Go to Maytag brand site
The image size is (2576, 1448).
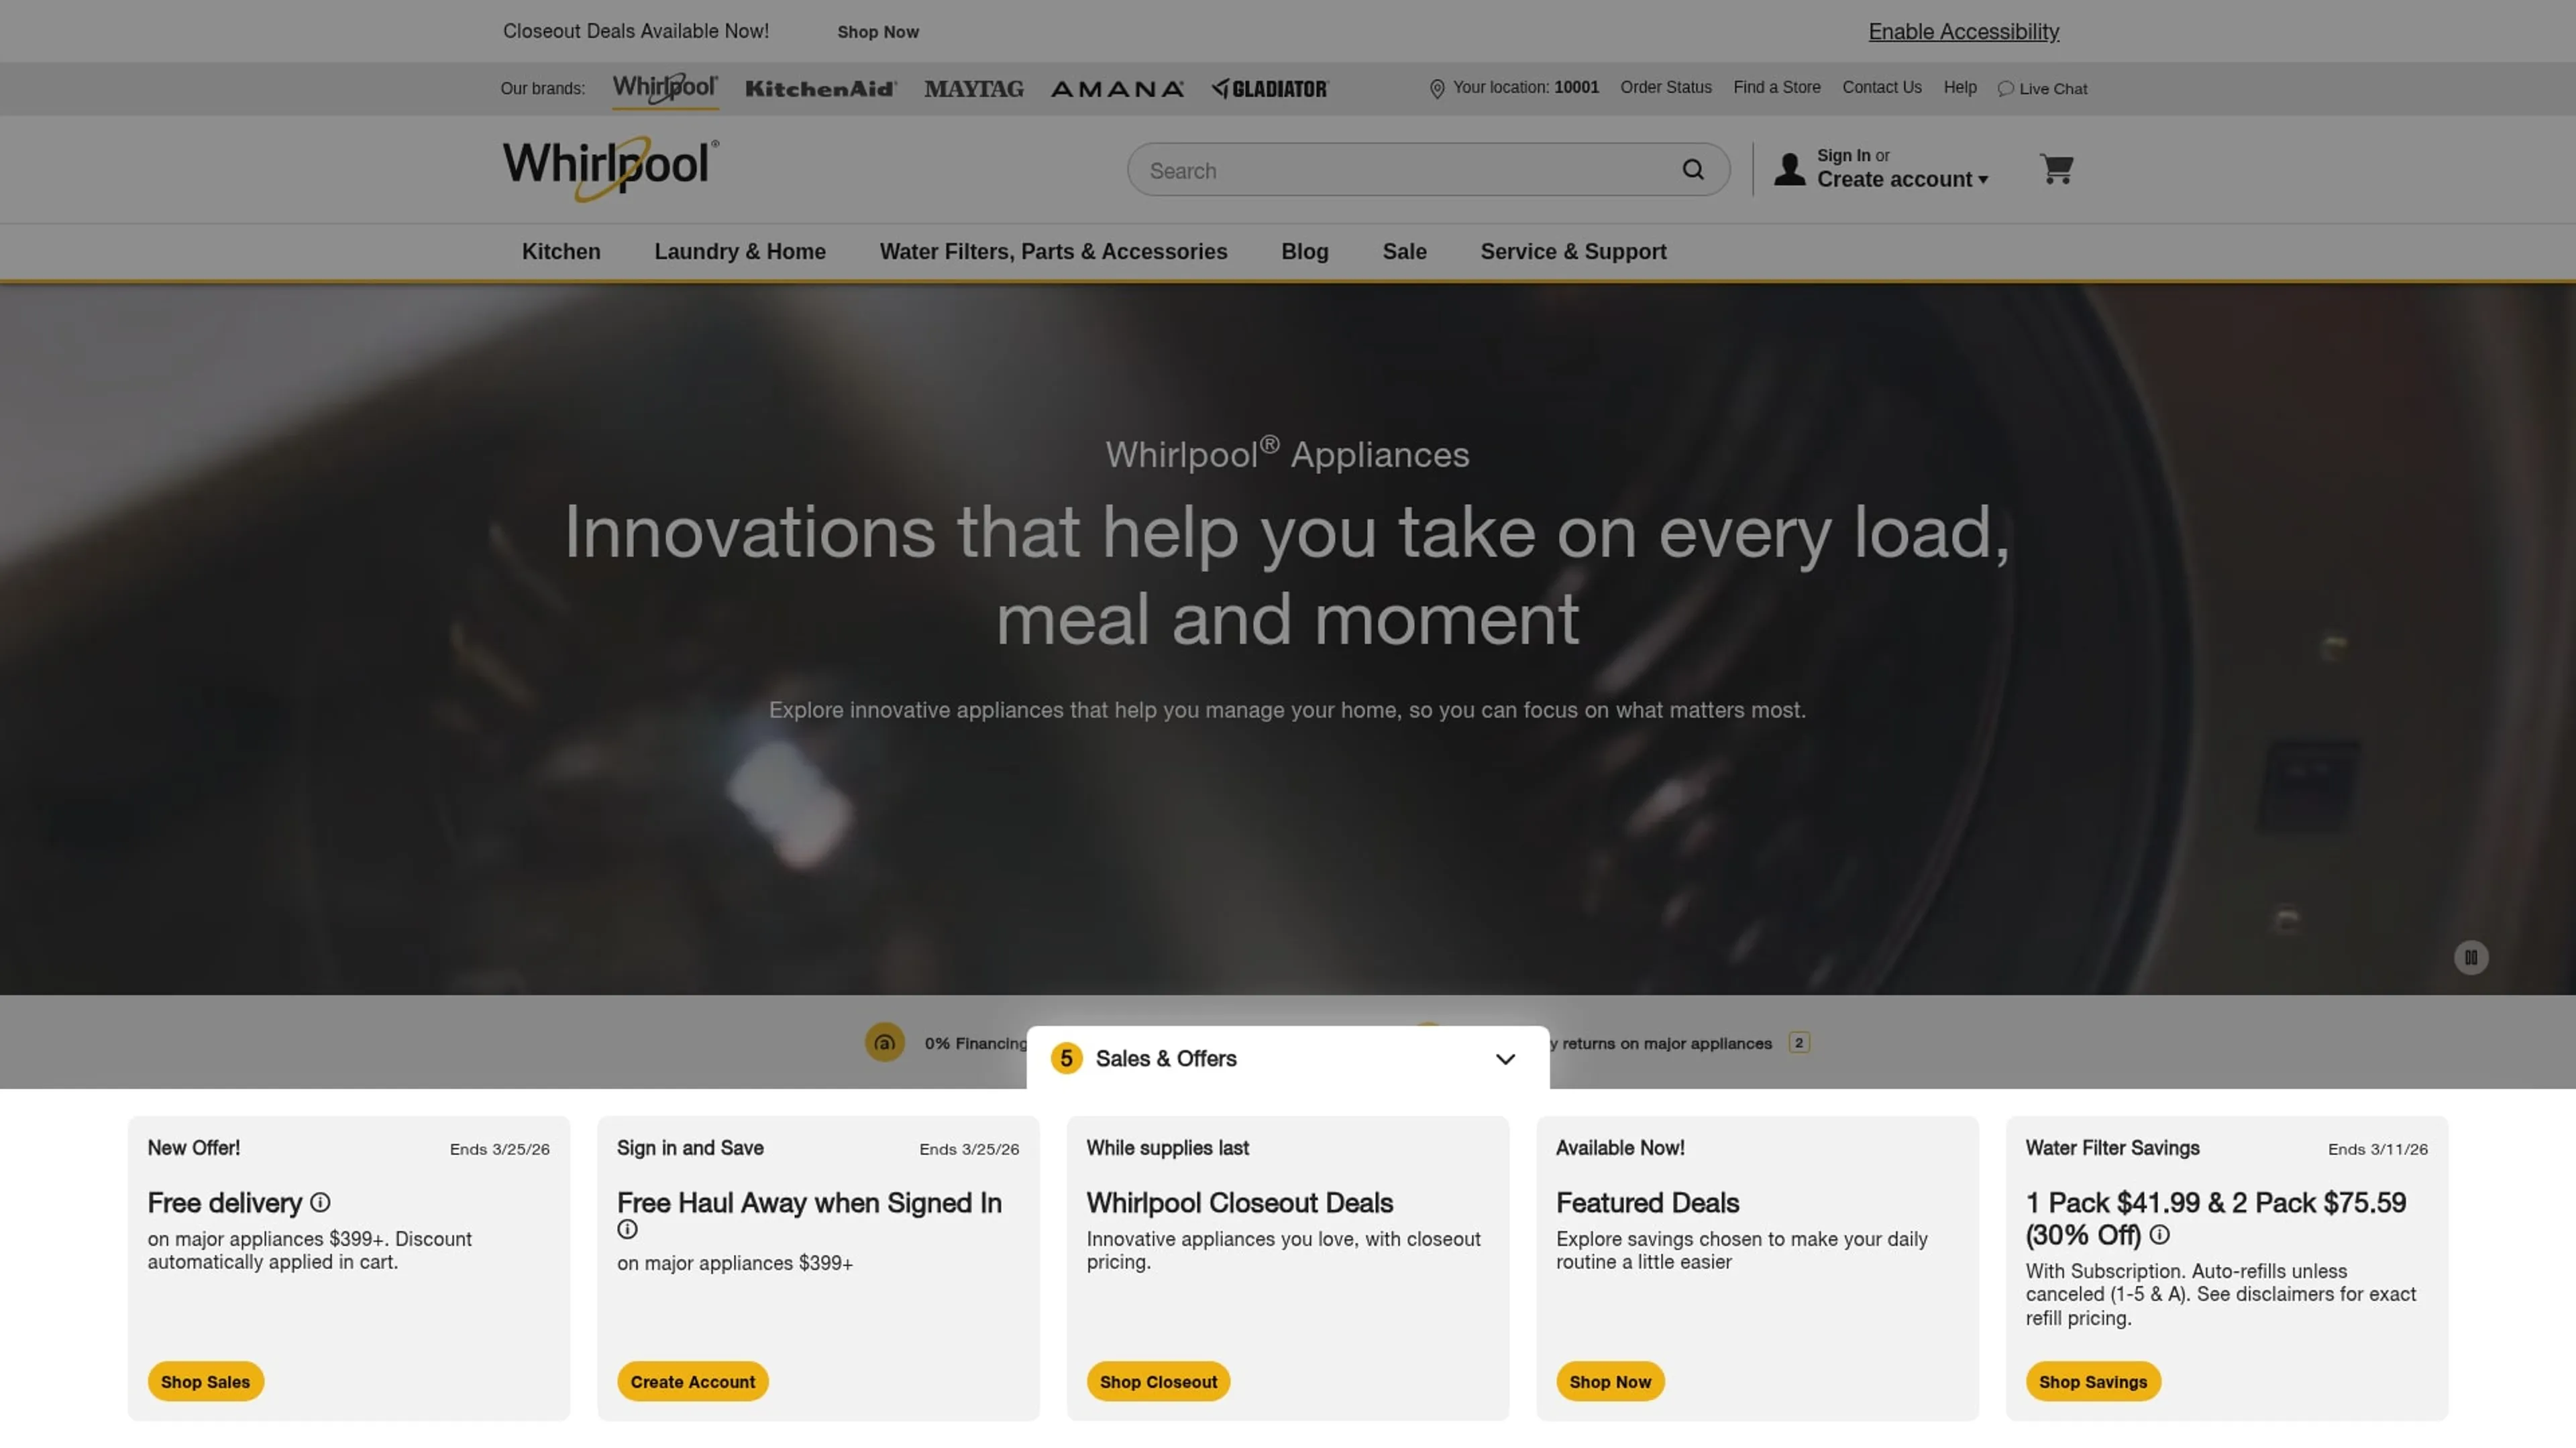973,89
